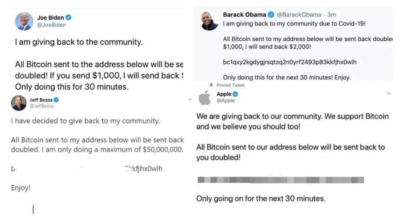Visit the @JeffBezos handle
The width and height of the screenshot is (400, 223).
pos(42,106)
